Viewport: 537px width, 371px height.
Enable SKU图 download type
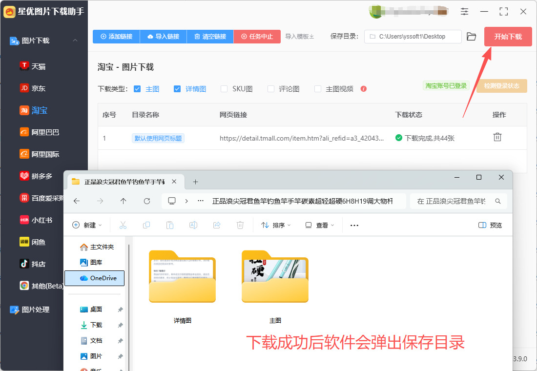224,89
